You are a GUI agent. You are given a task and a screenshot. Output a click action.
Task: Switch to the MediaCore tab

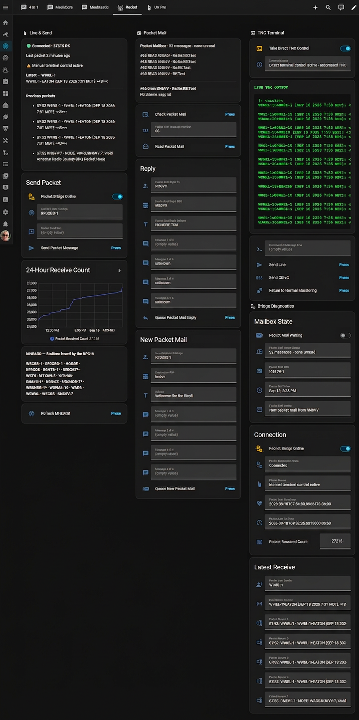click(59, 7)
